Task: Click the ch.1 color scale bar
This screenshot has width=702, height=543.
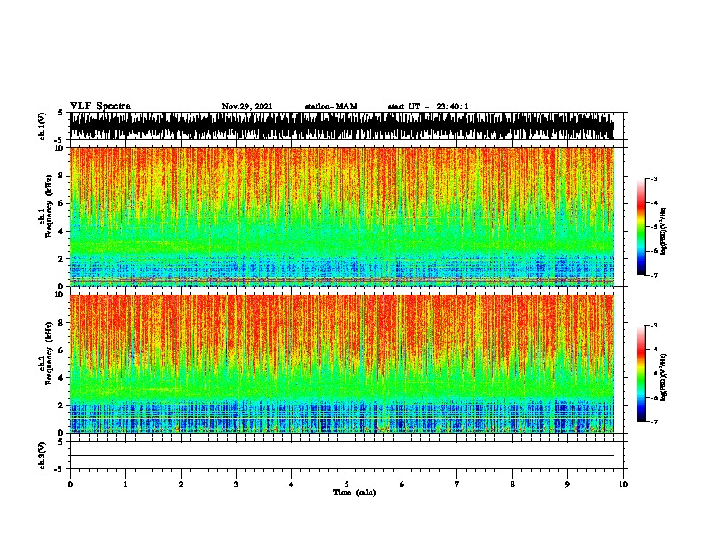Action: tap(642, 227)
